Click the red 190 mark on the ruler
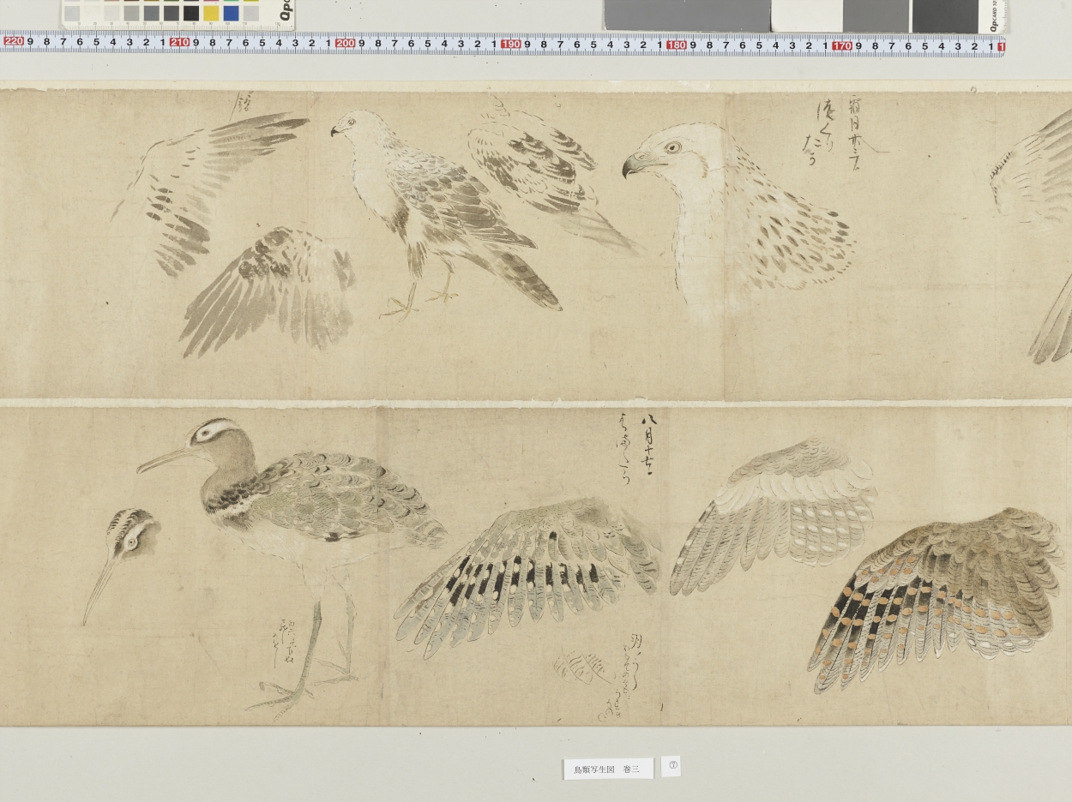 [x=510, y=44]
